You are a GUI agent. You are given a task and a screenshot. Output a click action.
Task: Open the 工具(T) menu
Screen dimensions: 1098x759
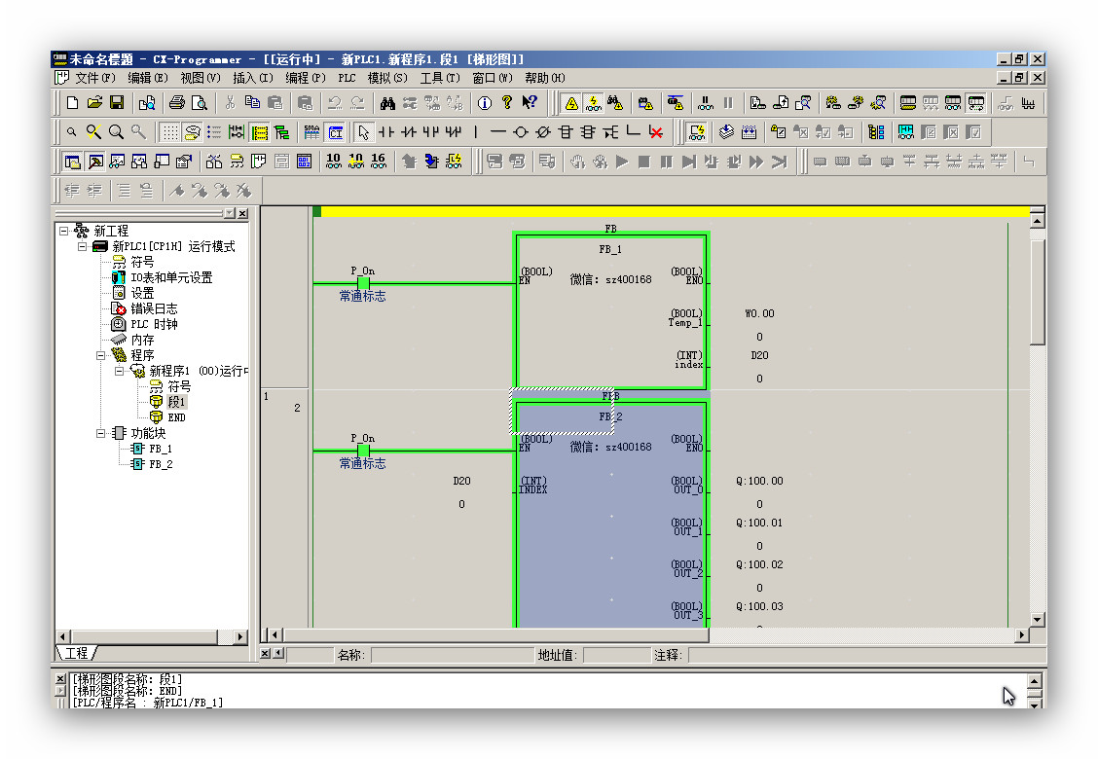tap(440, 78)
